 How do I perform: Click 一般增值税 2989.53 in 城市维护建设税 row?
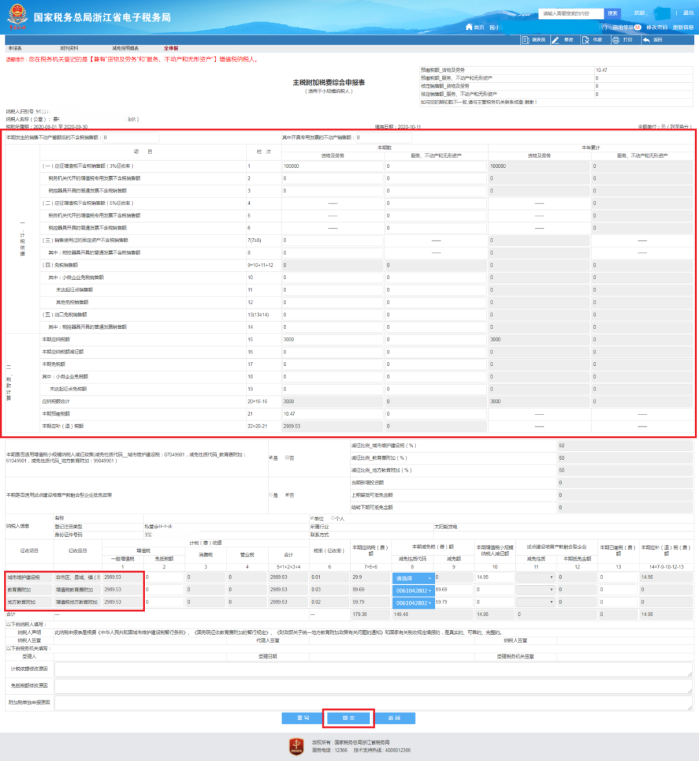click(123, 578)
